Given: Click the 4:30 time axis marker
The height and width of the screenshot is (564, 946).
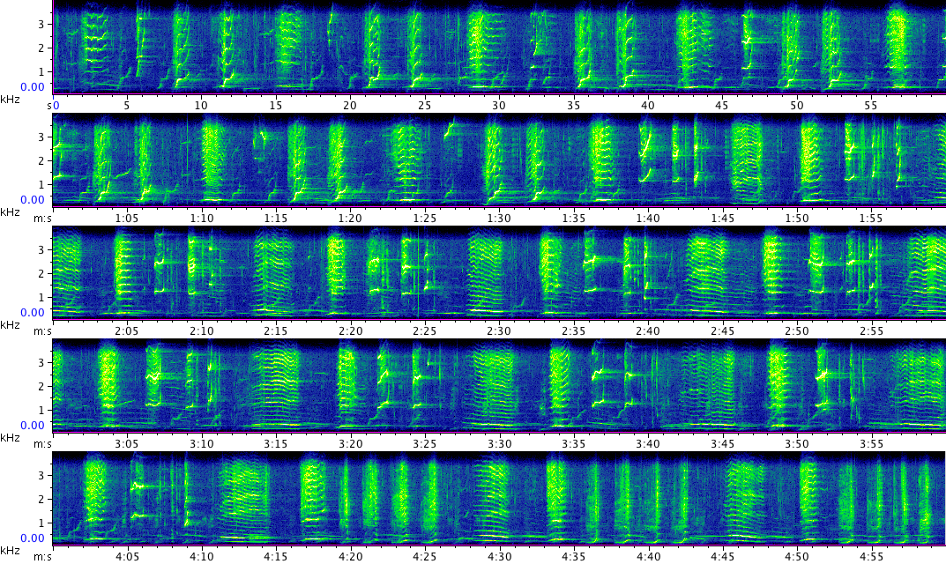Looking at the screenshot, I should pos(499,556).
